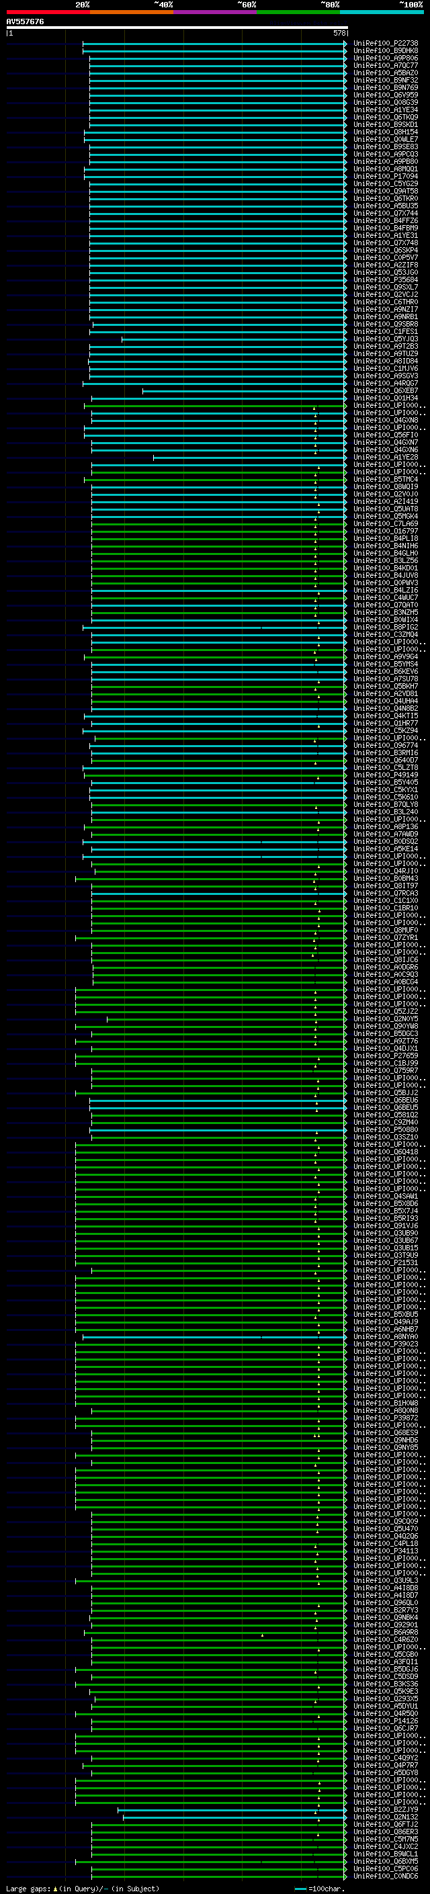This screenshot has width=430, height=1894.
Task: Select the UniRef100_B3KS36 label
Action: 385,1684
